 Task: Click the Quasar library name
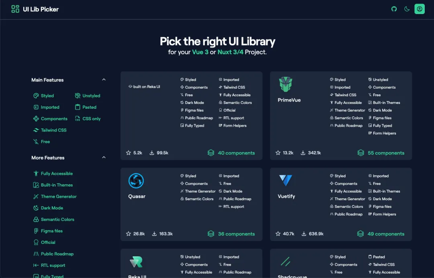[137, 196]
